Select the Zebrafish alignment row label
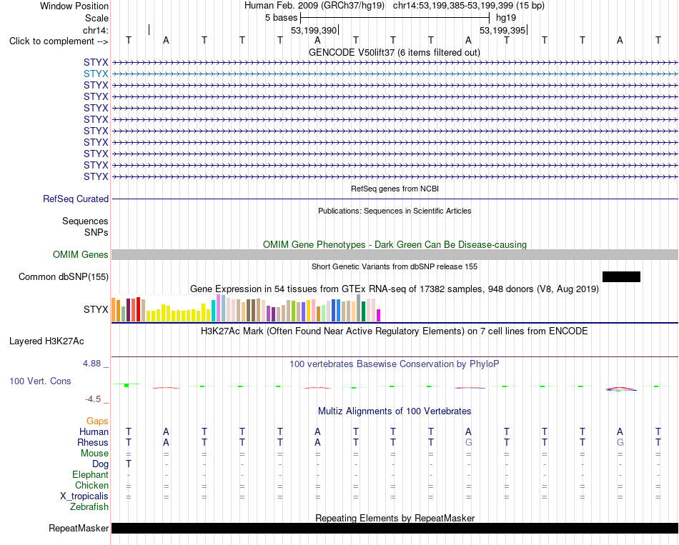 click(89, 507)
